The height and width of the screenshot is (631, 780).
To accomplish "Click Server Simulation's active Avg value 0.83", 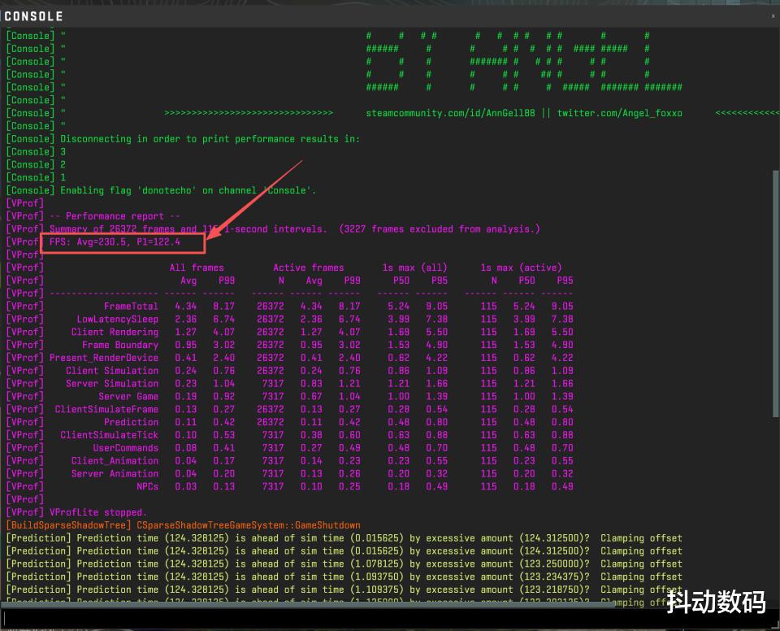I will pos(311,384).
